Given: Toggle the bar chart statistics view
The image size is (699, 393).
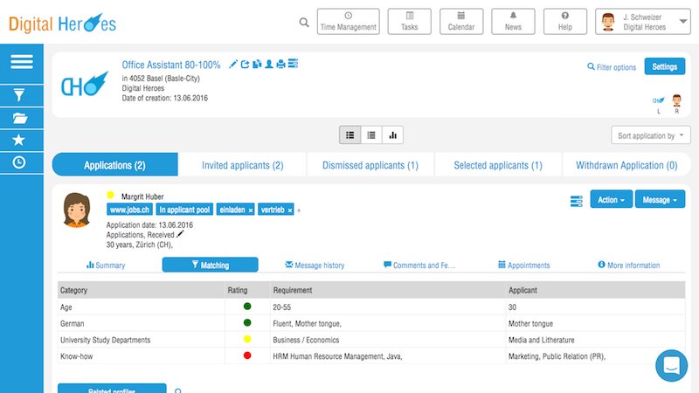Looking at the screenshot, I should tap(392, 135).
